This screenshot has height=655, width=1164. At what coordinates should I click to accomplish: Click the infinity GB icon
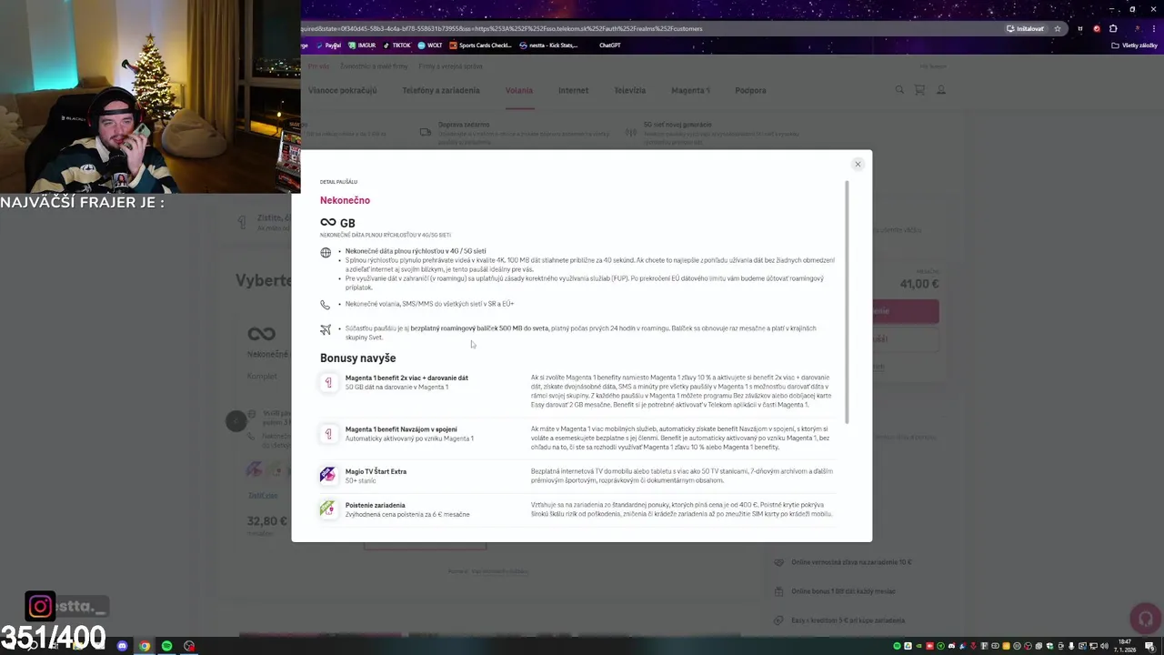(328, 223)
